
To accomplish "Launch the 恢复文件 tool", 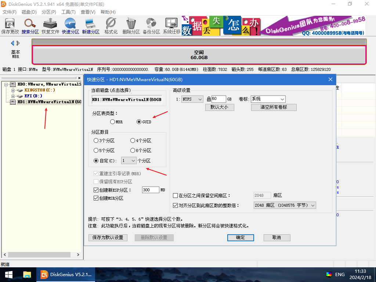I will 50,26.
